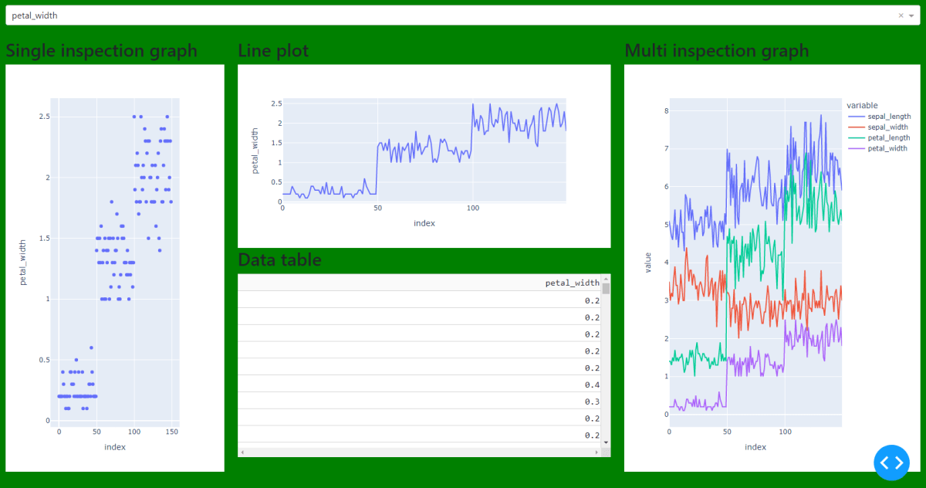
Task: Click the index x-axis title of multi graph
Action: (755, 447)
